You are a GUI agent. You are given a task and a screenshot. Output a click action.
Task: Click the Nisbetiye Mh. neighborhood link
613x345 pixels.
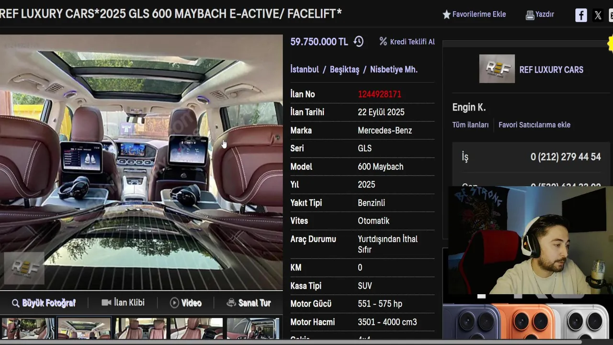[394, 69]
